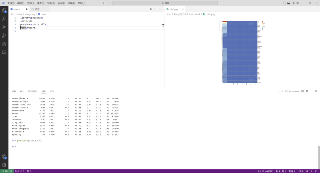This screenshot has width=320, height=173.
Task: Create new terminal with split icon
Action: 280,91
